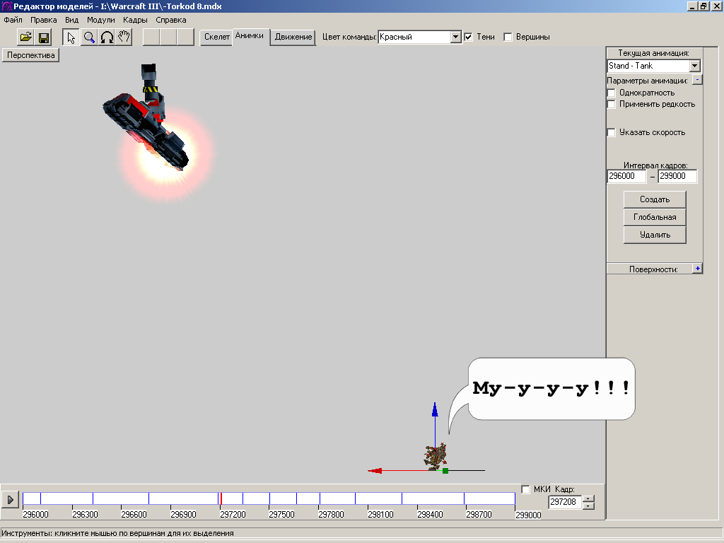
Task: Click the Создать button
Action: (x=655, y=199)
